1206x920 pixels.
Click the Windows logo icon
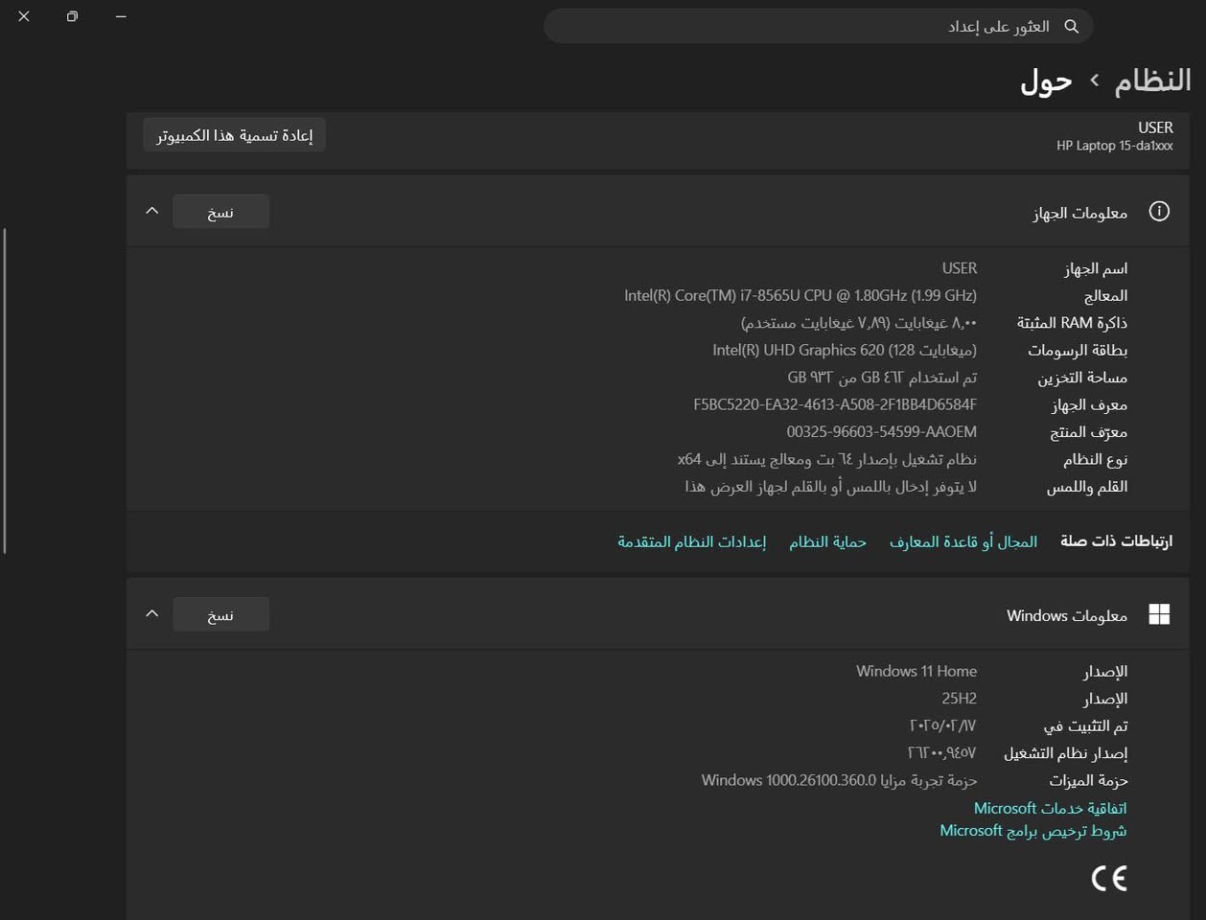[x=1159, y=614]
